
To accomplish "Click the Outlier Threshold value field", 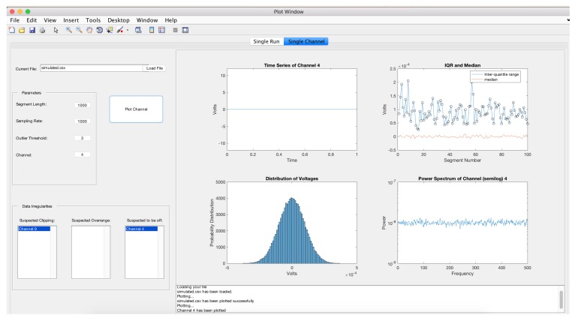I will tap(82, 138).
